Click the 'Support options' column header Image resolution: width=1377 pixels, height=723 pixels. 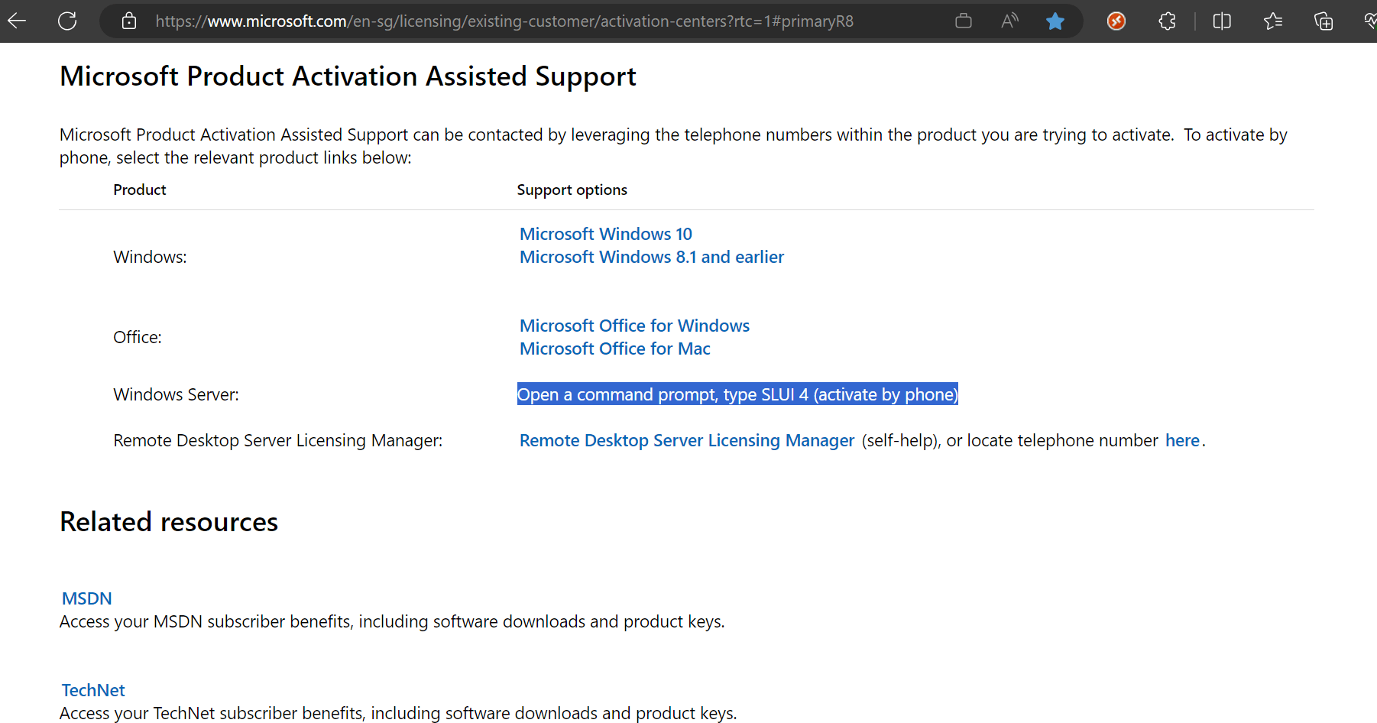pyautogui.click(x=572, y=190)
